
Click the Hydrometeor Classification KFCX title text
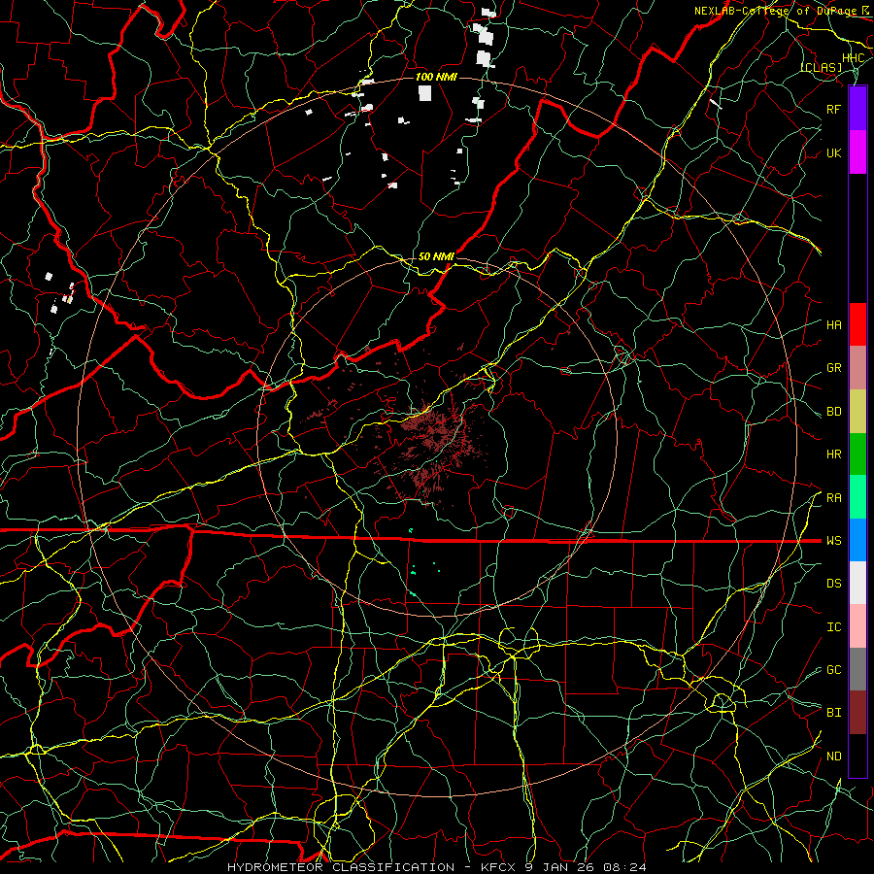(437, 867)
